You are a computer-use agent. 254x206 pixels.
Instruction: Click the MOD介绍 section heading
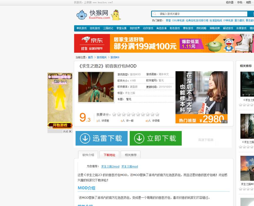(x=87, y=188)
